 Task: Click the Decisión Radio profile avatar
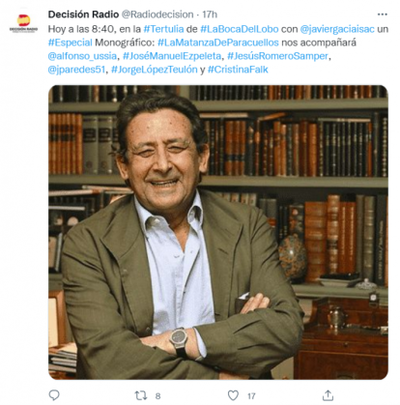click(x=23, y=23)
